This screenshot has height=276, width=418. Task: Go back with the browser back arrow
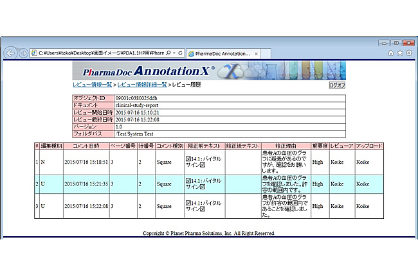(10, 53)
